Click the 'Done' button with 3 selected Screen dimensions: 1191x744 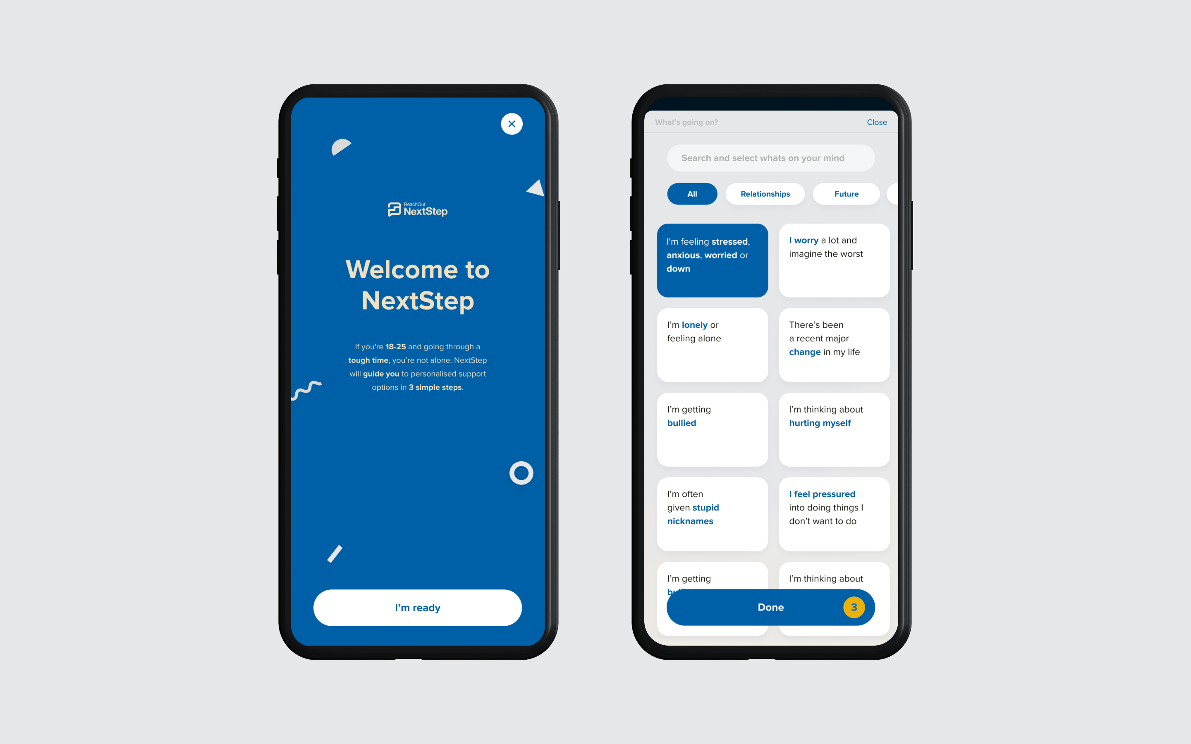pos(770,607)
